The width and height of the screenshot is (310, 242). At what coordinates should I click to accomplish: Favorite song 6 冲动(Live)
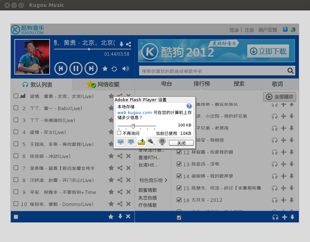click(x=111, y=156)
